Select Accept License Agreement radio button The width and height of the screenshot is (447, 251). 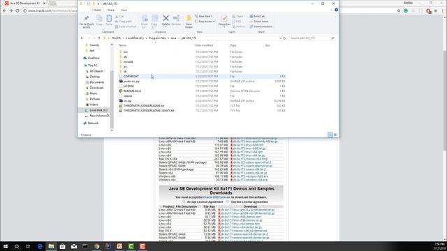(x=184, y=201)
